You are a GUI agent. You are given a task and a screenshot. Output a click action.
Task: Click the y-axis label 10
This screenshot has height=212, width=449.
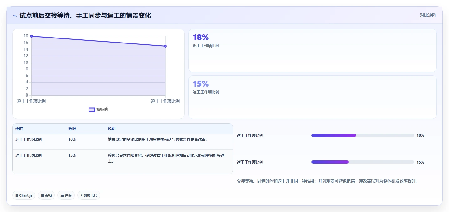tap(26, 63)
